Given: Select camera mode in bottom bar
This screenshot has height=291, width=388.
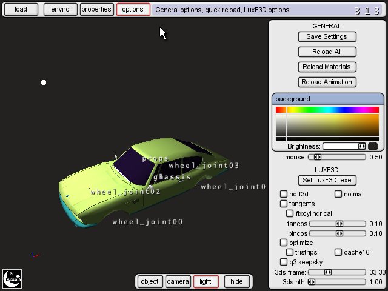Looking at the screenshot, I should (x=178, y=281).
